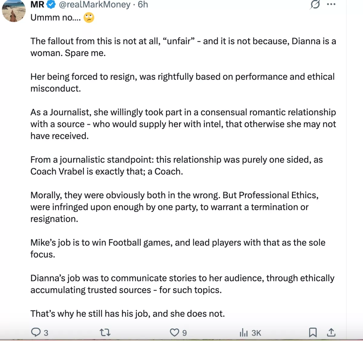This screenshot has width=363, height=341.
Task: Repost this tweet via retweet icon
Action: point(105,333)
